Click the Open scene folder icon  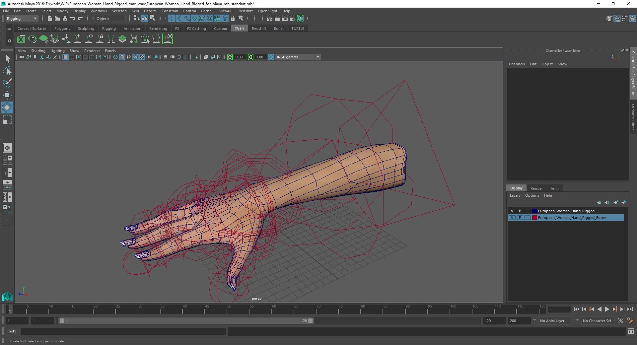(x=57, y=19)
